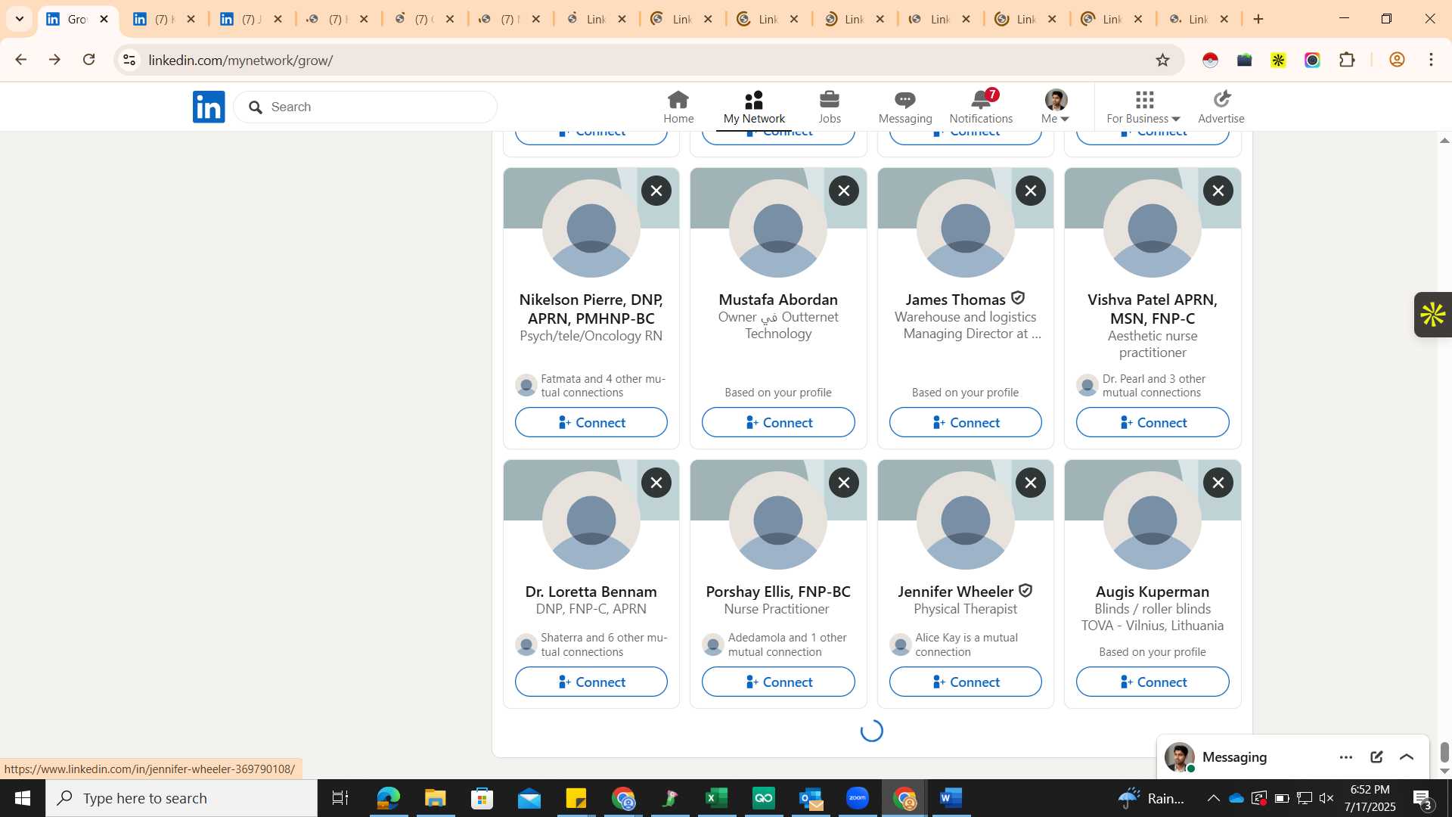This screenshot has height=817, width=1452.
Task: Open the Chrome extensions puzzle icon
Action: 1347,60
